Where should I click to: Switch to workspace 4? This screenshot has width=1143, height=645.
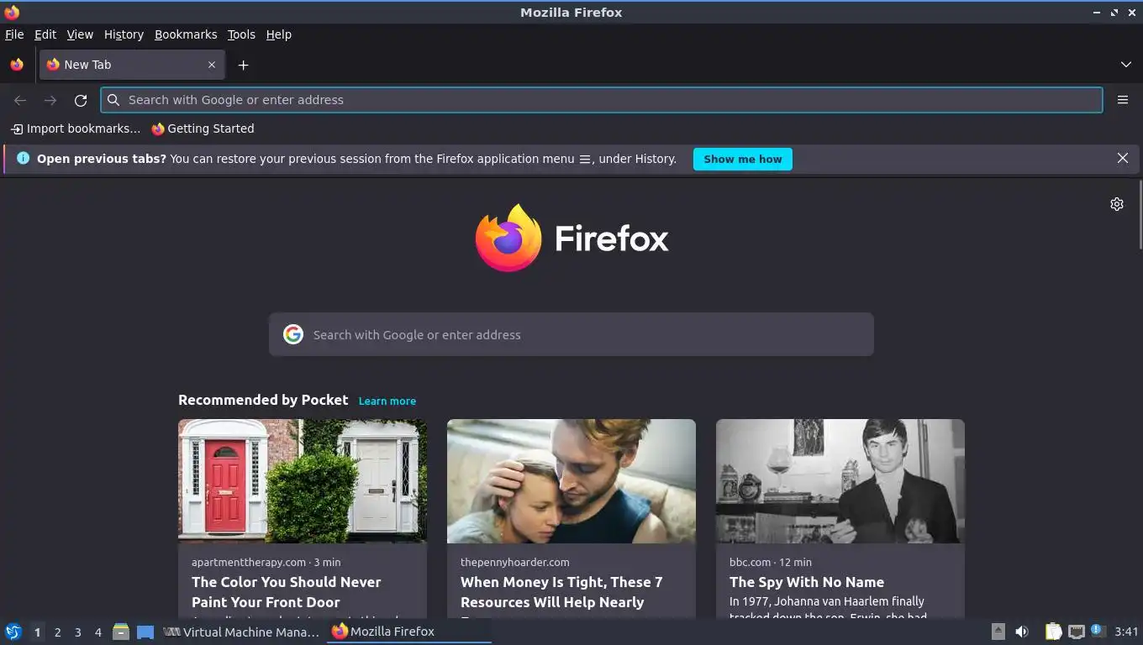[x=97, y=632]
